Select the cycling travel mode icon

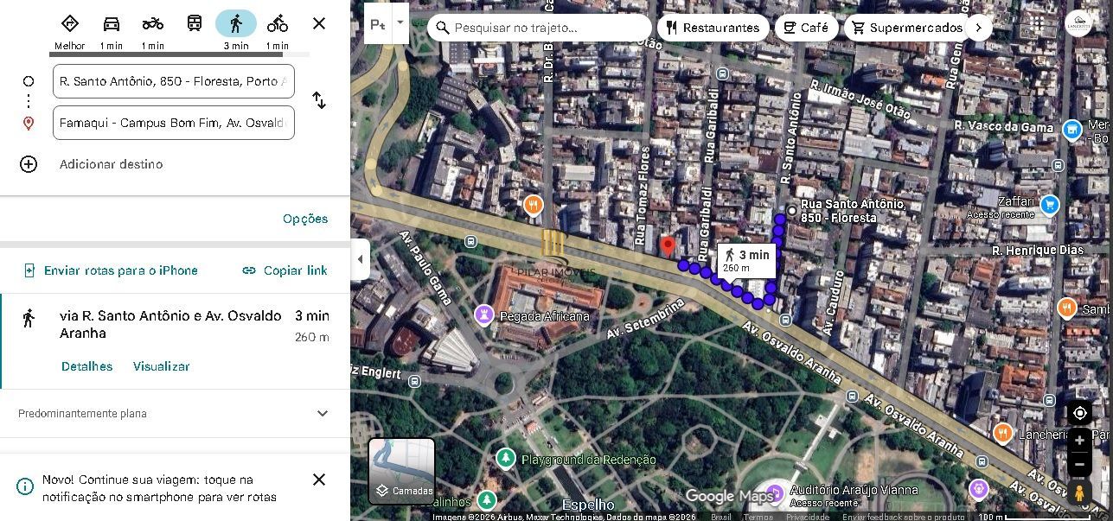277,24
